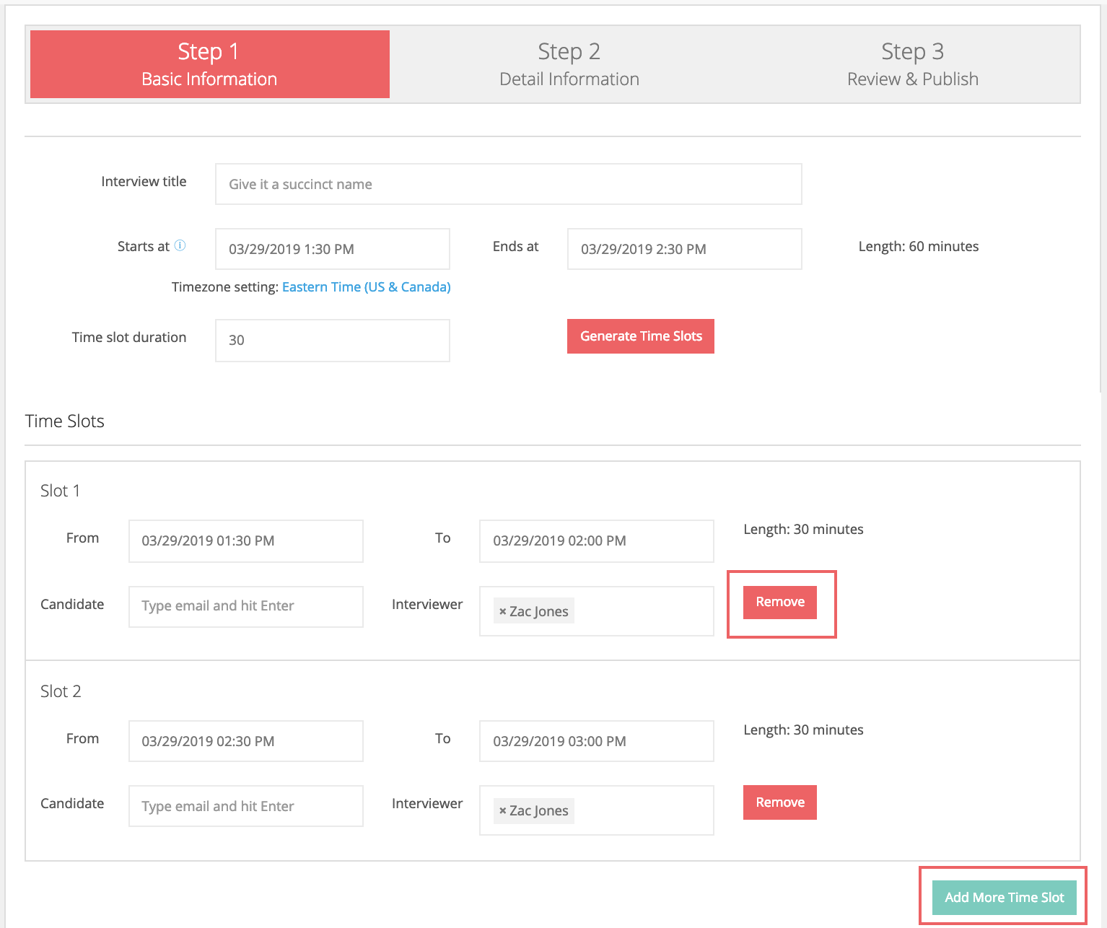Click Add More Time Slot button
Viewport: 1107px width, 928px height.
click(x=1004, y=897)
